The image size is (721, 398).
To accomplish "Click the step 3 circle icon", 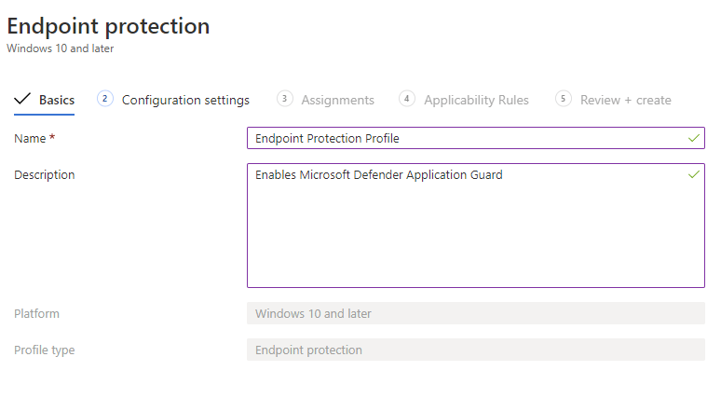I will click(285, 99).
